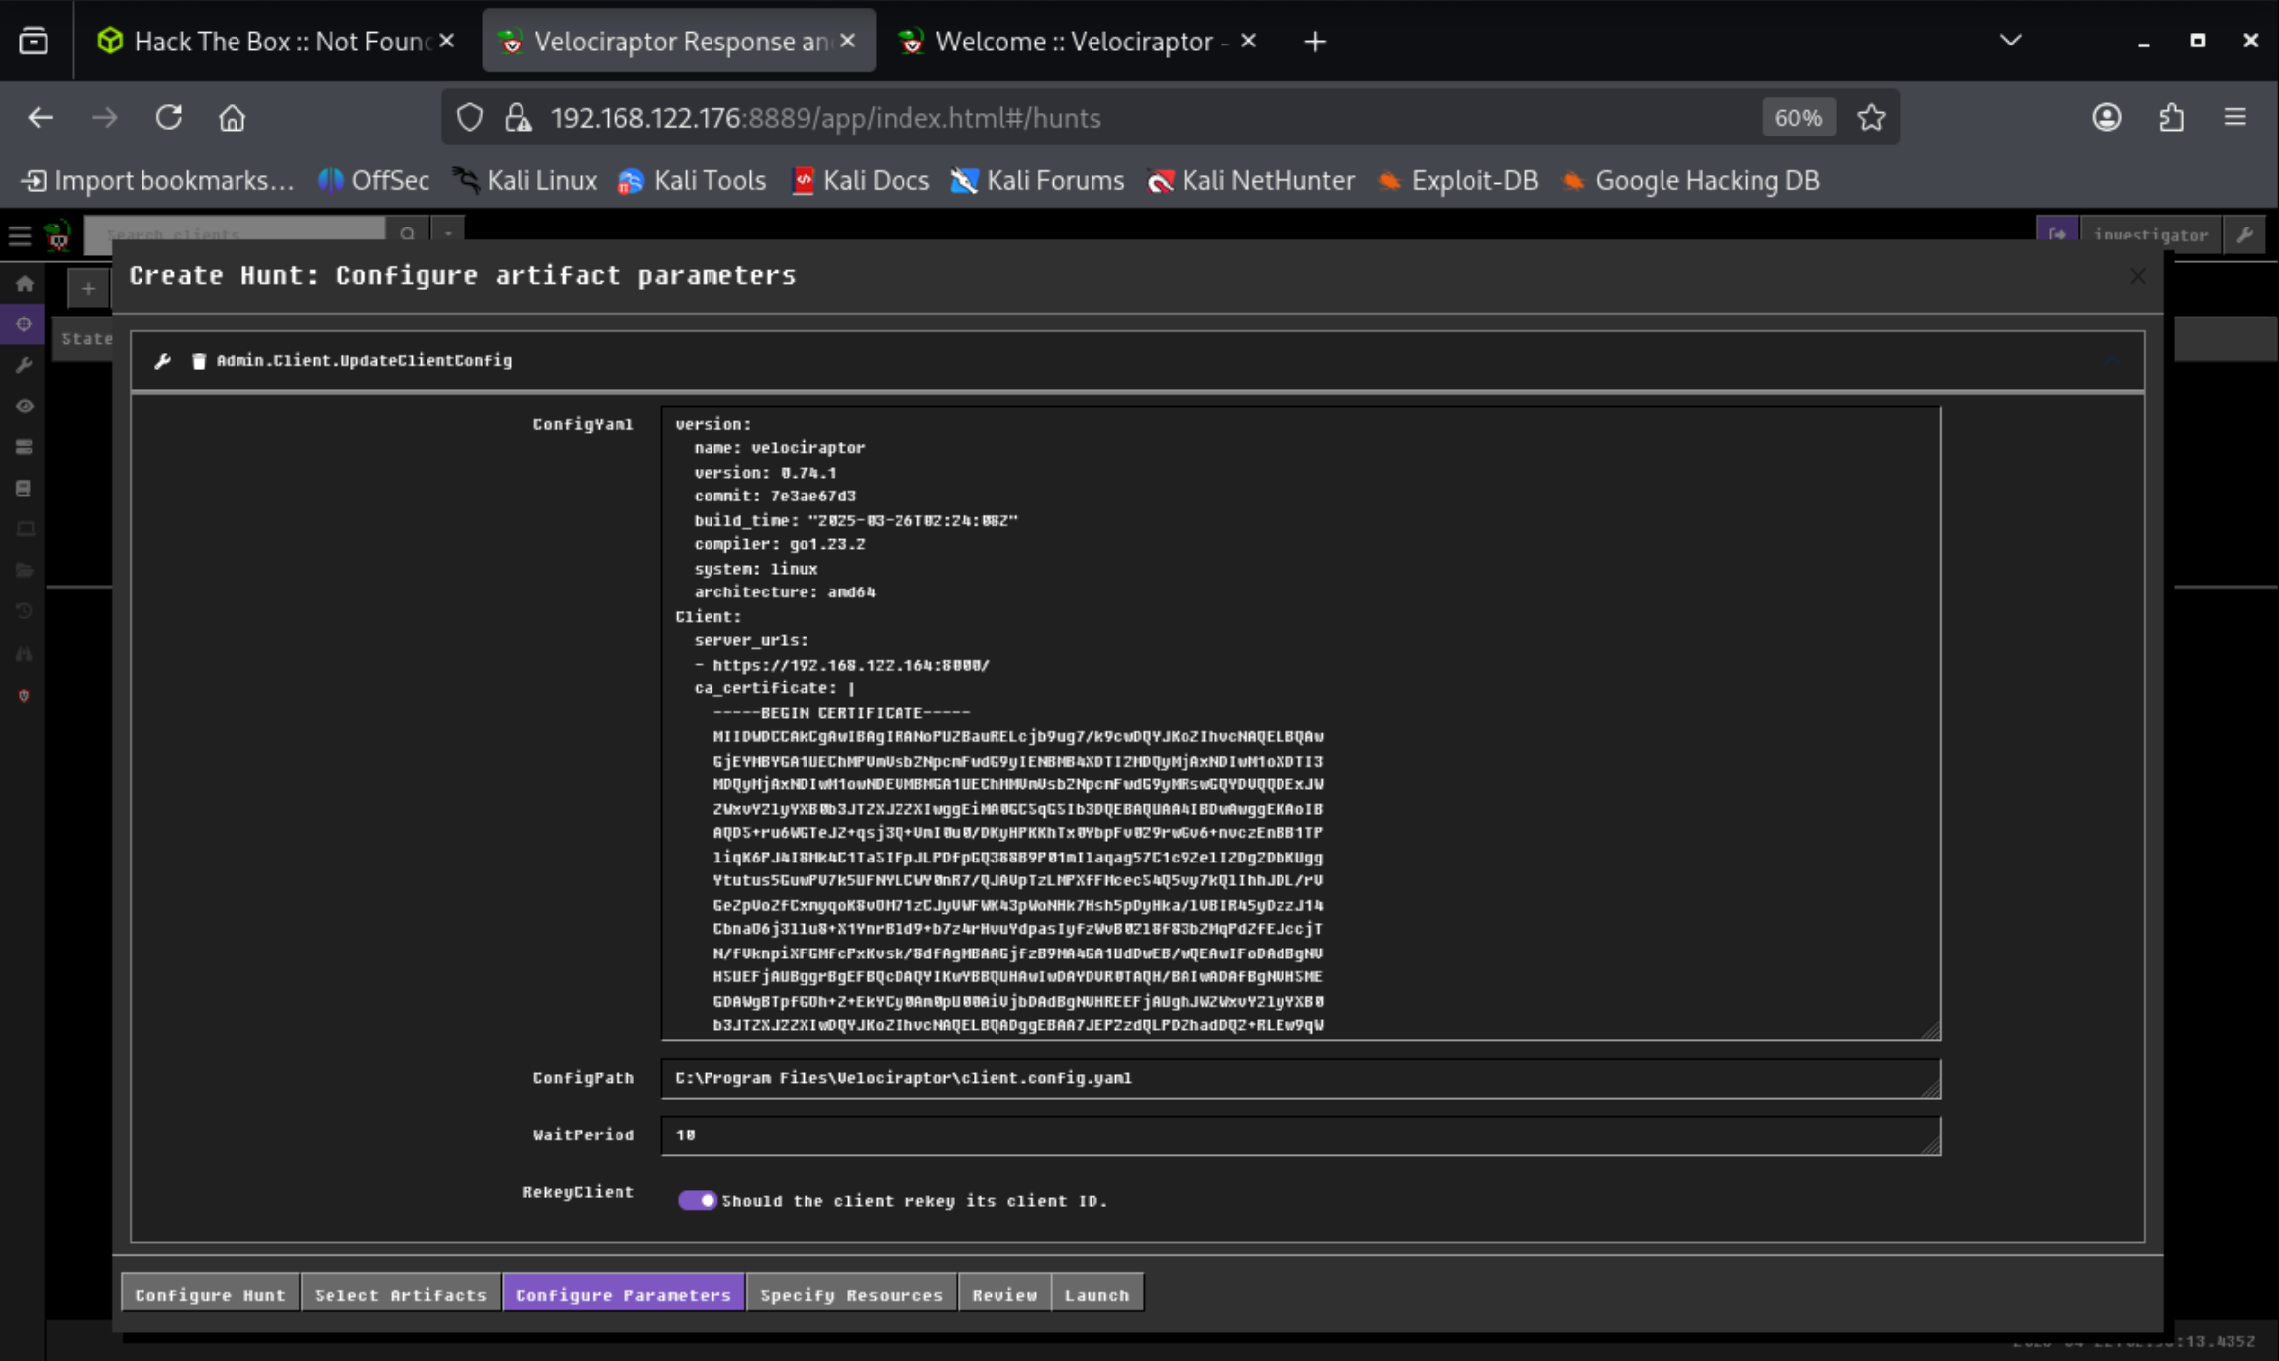Expand the client search dropdown arrow

coord(448,234)
